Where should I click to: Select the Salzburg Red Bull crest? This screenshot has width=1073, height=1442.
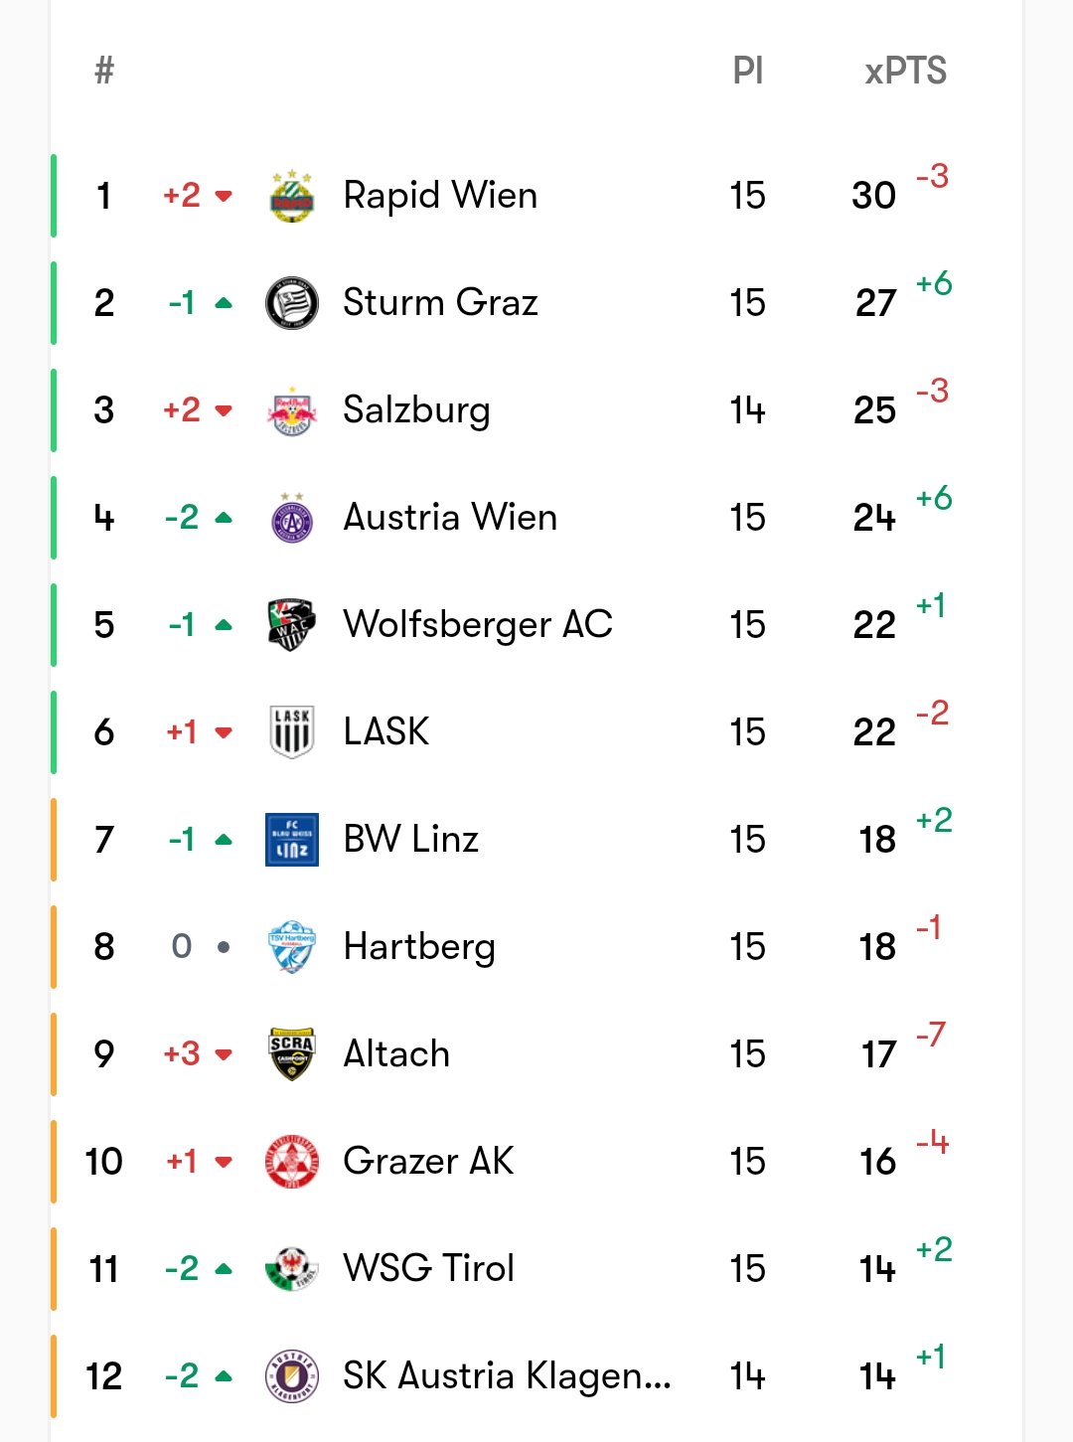(292, 410)
